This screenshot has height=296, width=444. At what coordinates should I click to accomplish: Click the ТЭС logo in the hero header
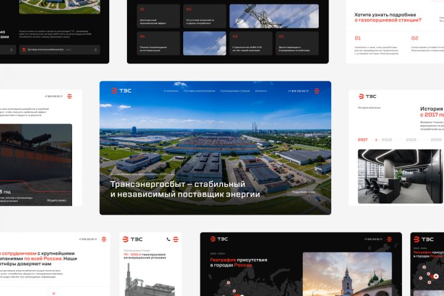pyautogui.click(x=121, y=91)
